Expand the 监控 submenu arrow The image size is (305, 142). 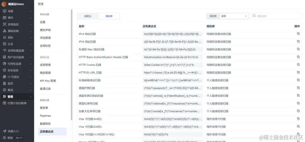tap(31, 84)
